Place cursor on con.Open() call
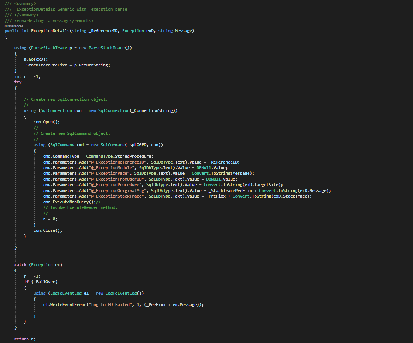The height and width of the screenshot is (343, 413). pos(46,122)
